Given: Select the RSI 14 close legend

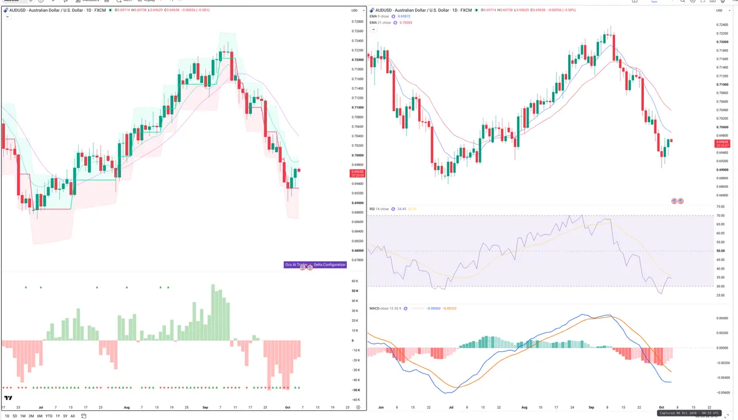Looking at the screenshot, I should pyautogui.click(x=379, y=209).
